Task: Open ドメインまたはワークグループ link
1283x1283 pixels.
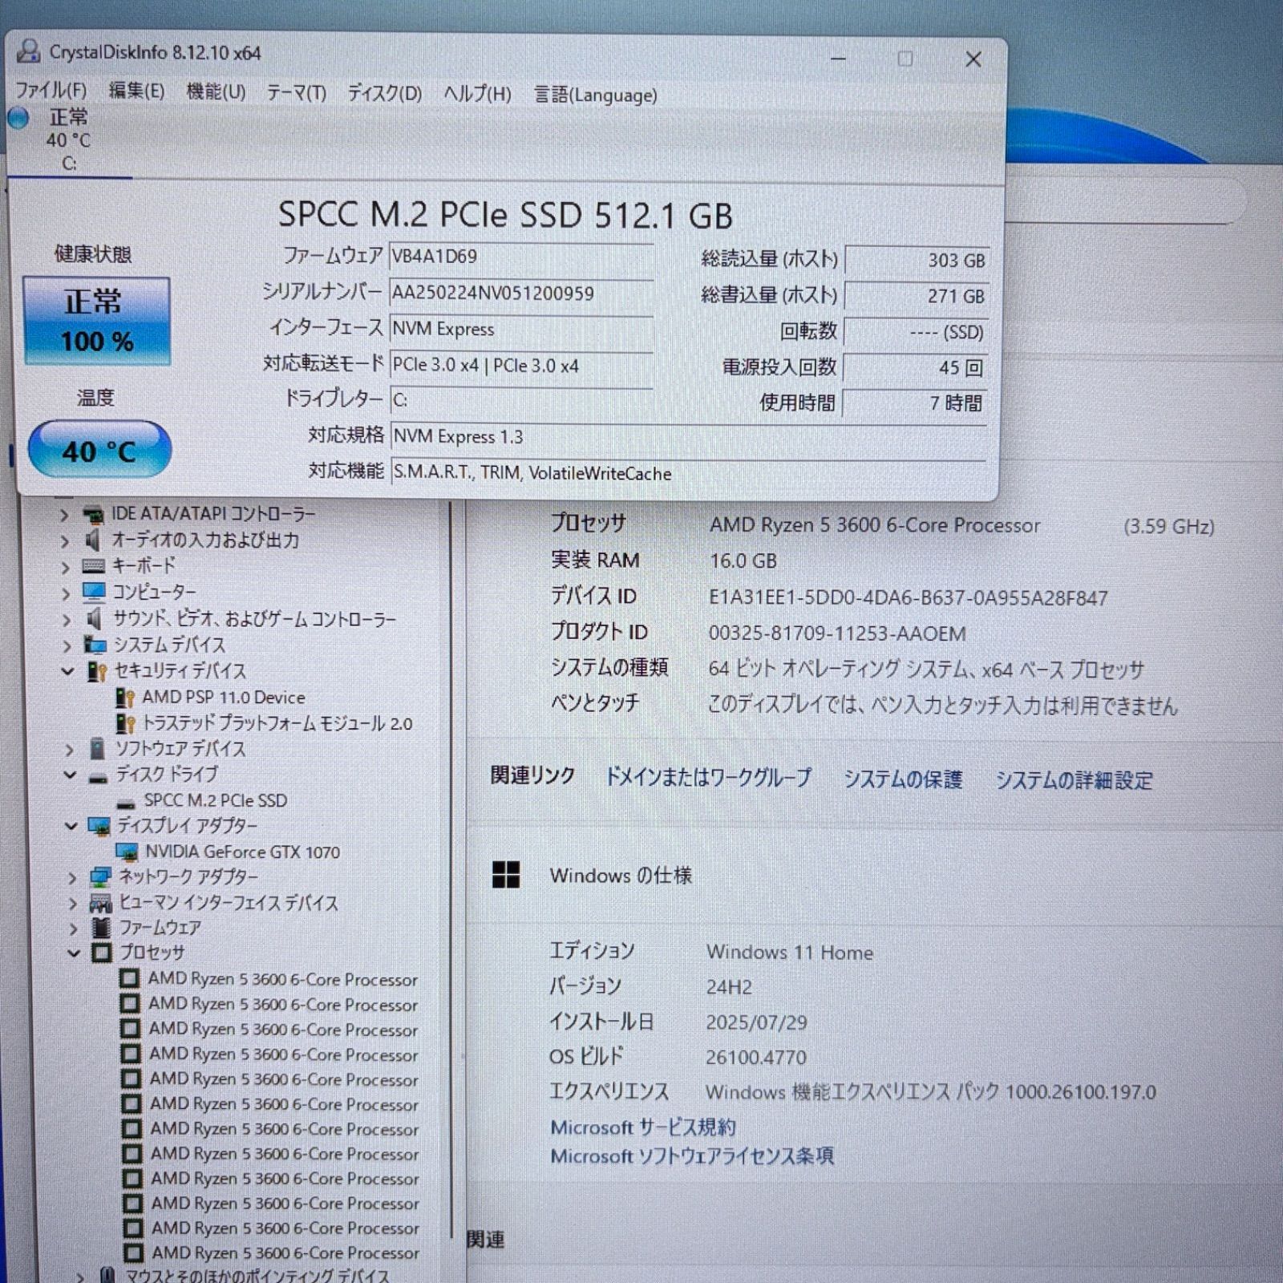Action: 708,777
